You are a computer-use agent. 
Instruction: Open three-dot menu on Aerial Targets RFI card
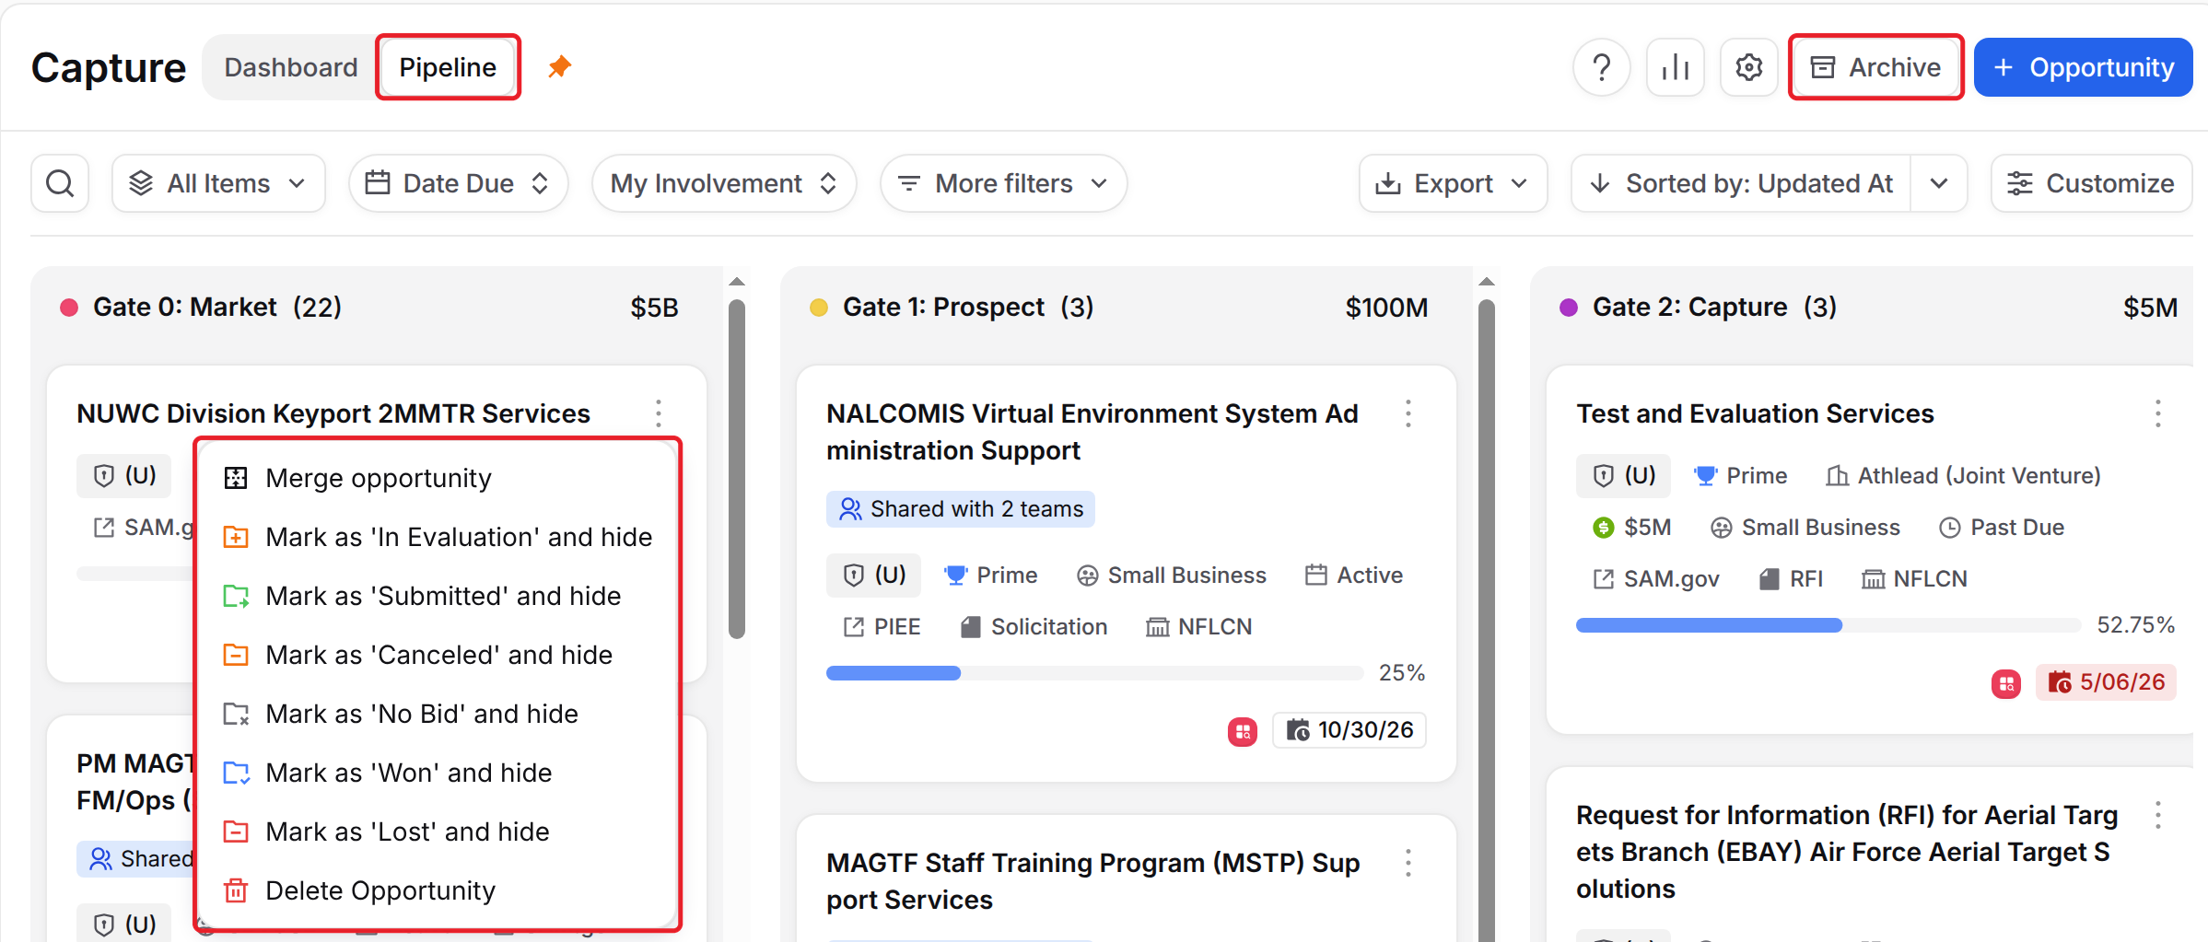pos(2158,815)
